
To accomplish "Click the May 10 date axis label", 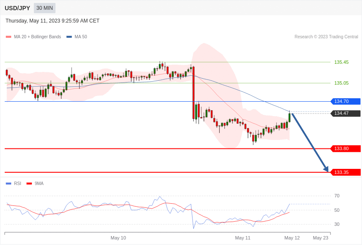I will [x=118, y=238].
